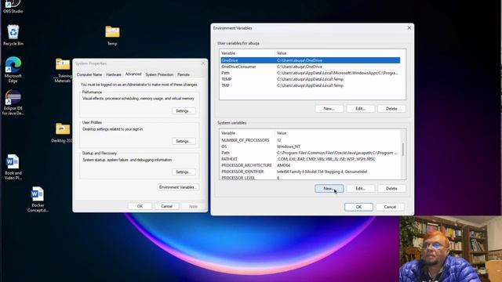Open the Eclipse IDE desktop icon

(x=13, y=103)
